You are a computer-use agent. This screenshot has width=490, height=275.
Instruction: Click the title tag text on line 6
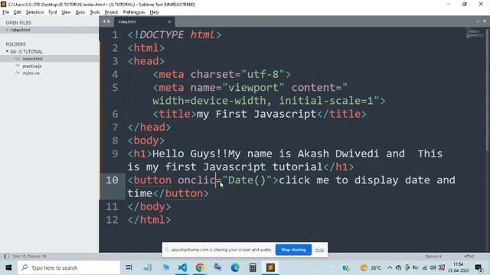tap(256, 114)
